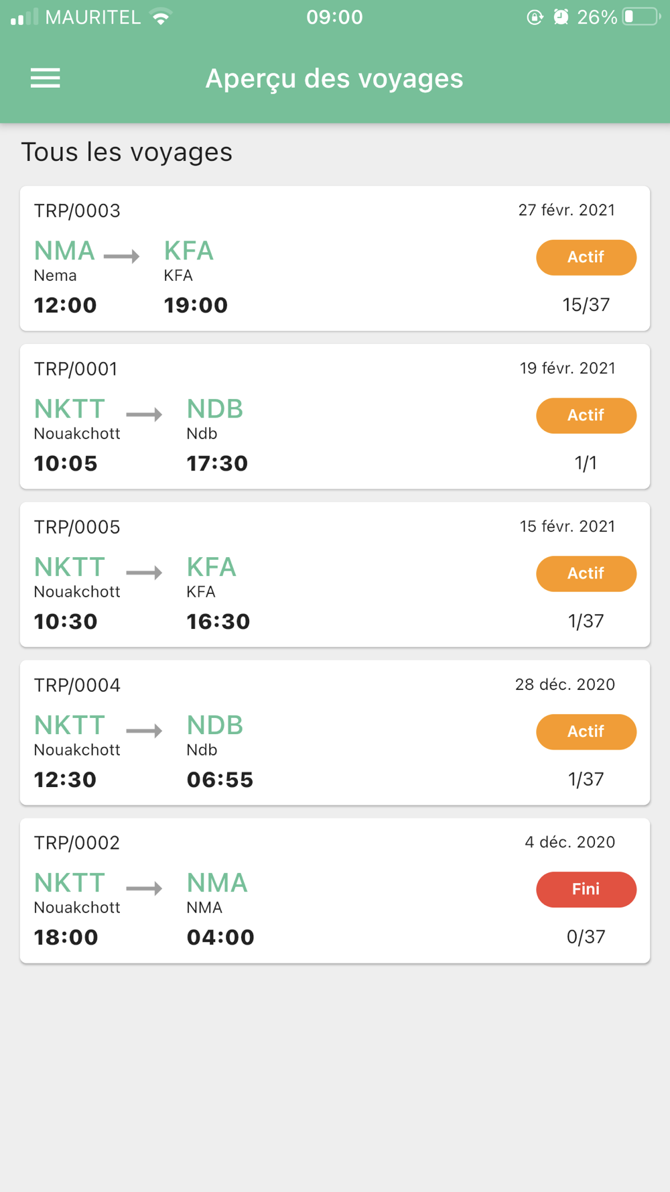Screen dimensions: 670x1192
Task: Open trip TRP/0005 dated 15 févr. 2021
Action: pyautogui.click(x=335, y=575)
